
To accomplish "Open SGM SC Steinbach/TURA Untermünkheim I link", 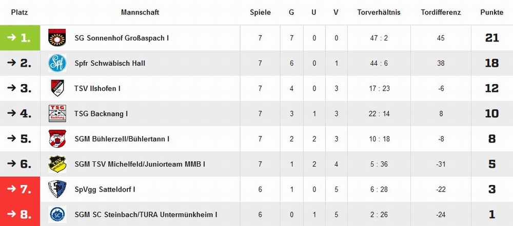I will tap(146, 215).
